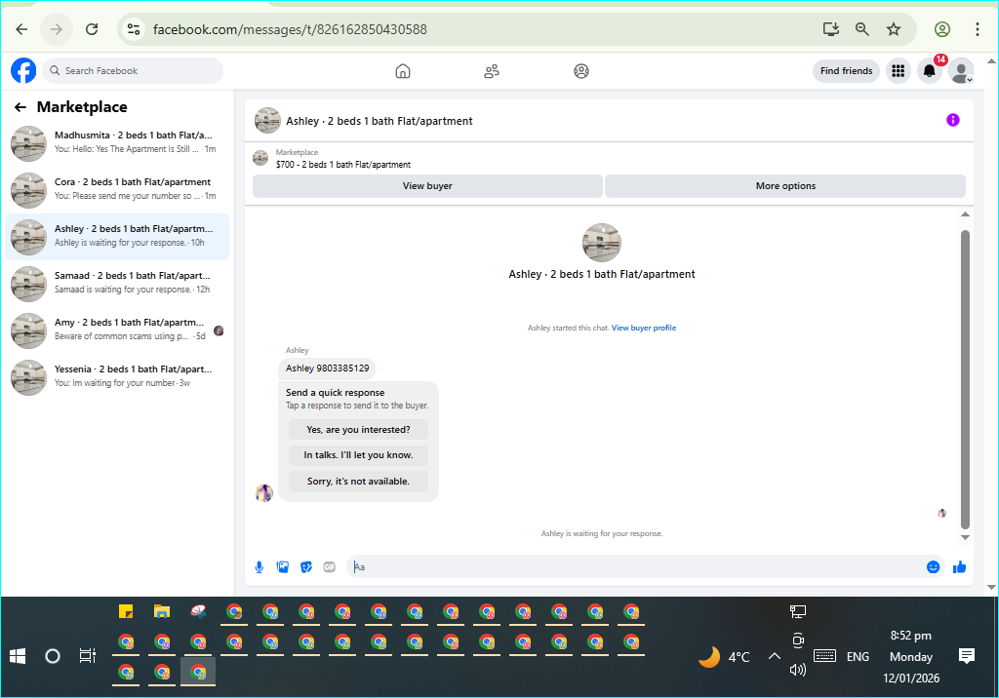This screenshot has height=698, width=999.
Task: Open the Friends icon in top navigation
Action: point(492,71)
